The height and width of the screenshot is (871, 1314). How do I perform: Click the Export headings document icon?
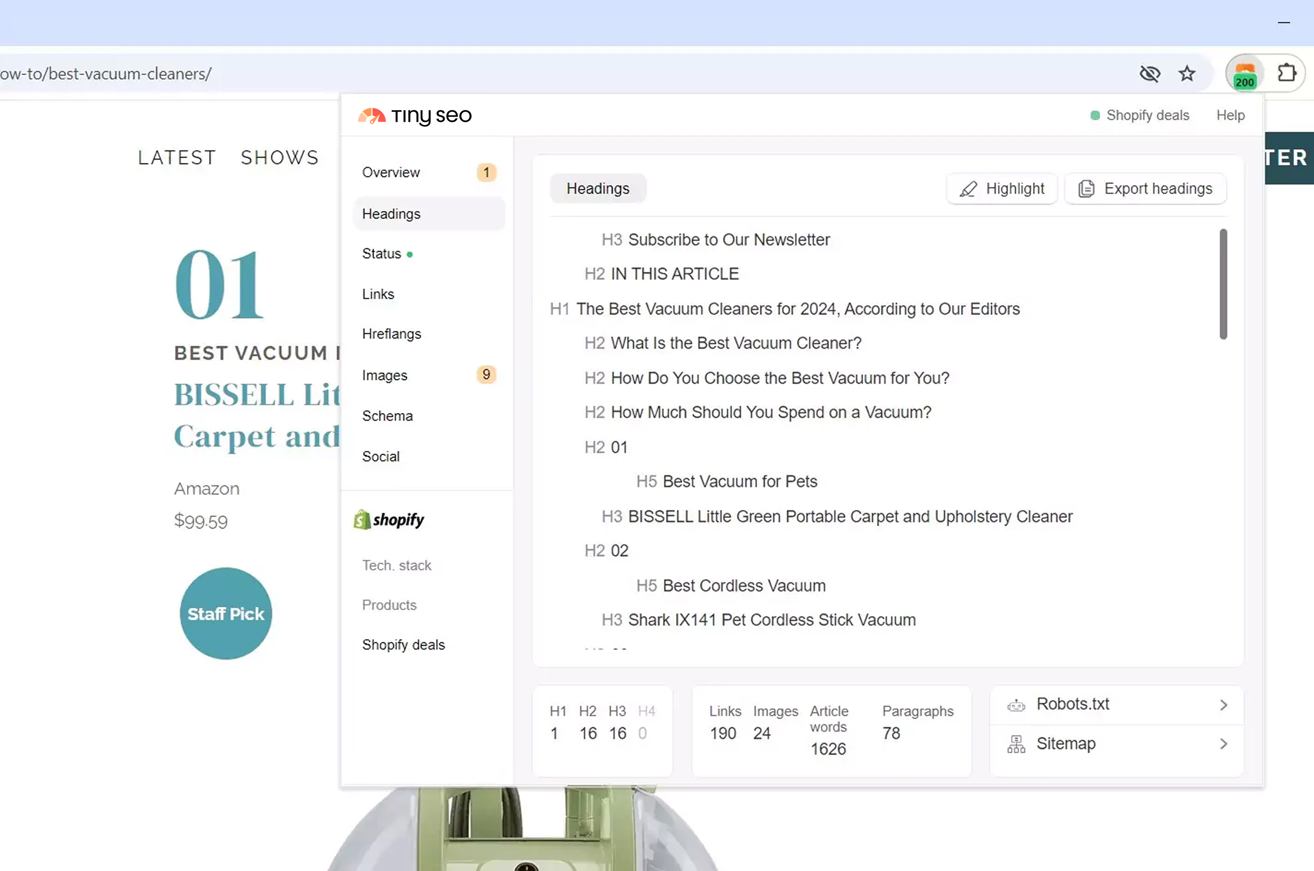1086,189
